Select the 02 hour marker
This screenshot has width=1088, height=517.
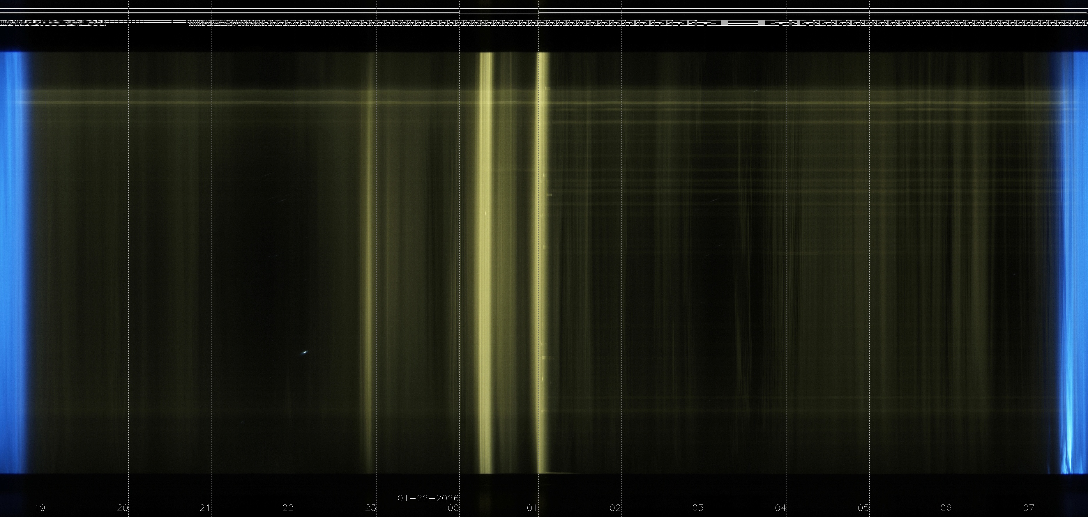615,508
